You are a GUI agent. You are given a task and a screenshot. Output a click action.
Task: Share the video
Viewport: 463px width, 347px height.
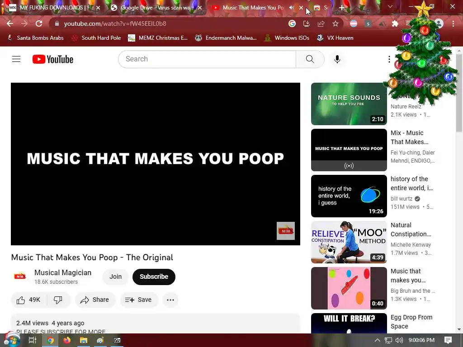[95, 300]
